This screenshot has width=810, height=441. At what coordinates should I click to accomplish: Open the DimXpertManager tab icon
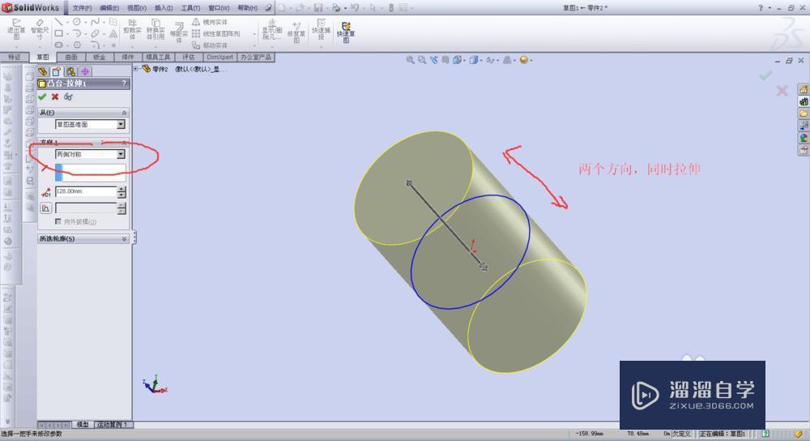(x=85, y=71)
